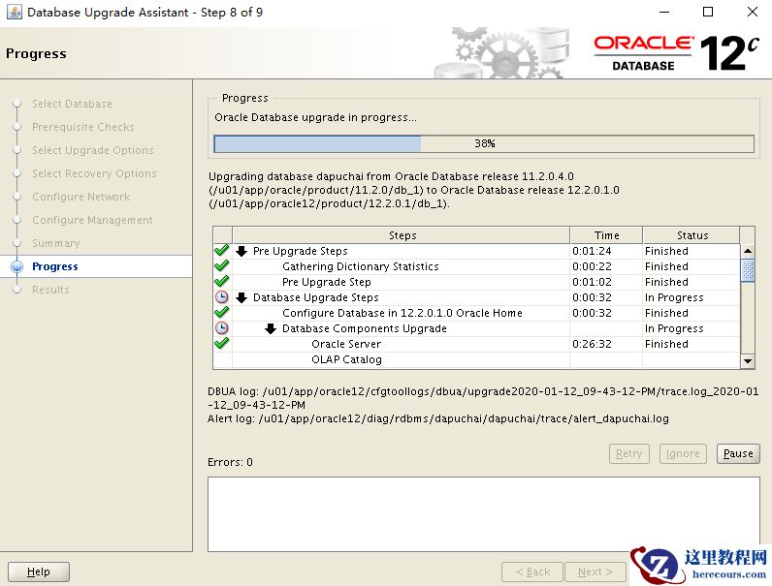
Task: Click the clock icon for Database Components Upgrade
Action: click(x=222, y=328)
